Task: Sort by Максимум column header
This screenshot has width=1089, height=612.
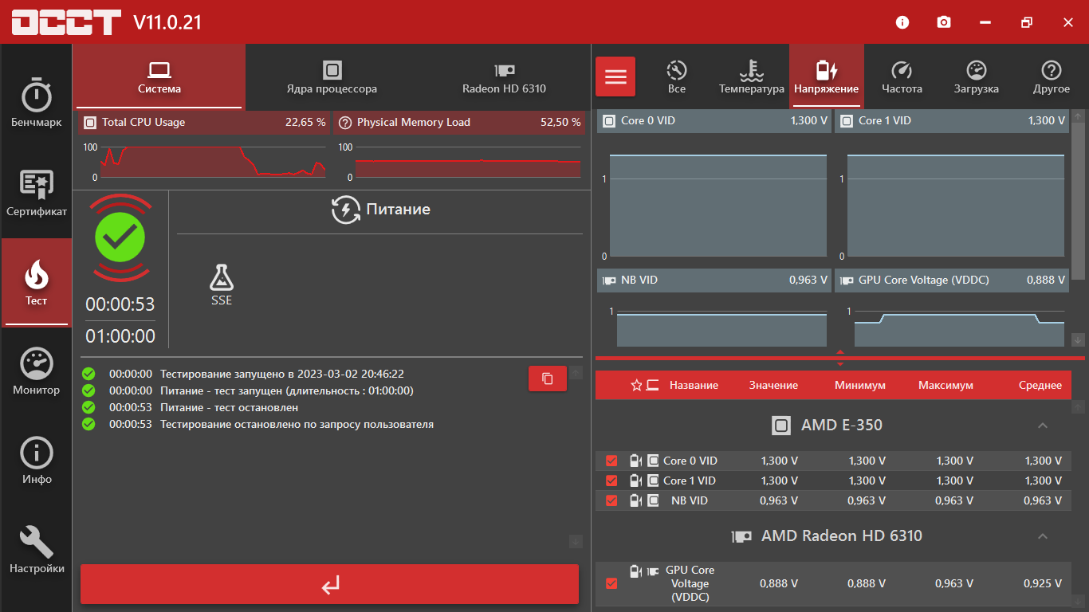Action: [946, 385]
